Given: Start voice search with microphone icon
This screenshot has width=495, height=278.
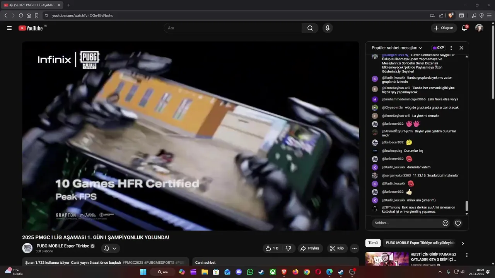Looking at the screenshot, I should click(328, 28).
